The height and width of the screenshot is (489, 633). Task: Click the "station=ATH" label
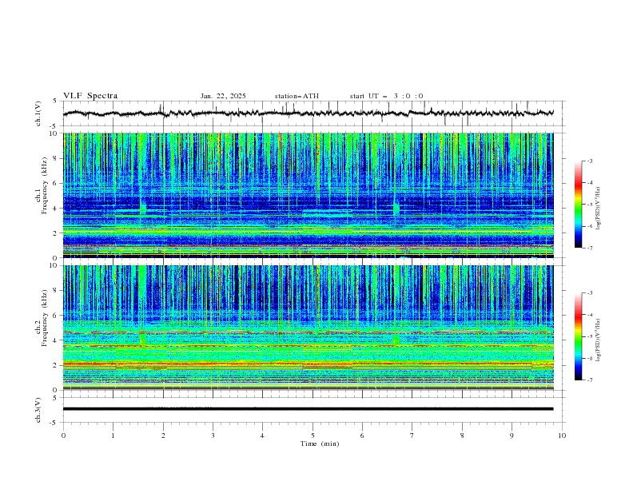click(297, 96)
